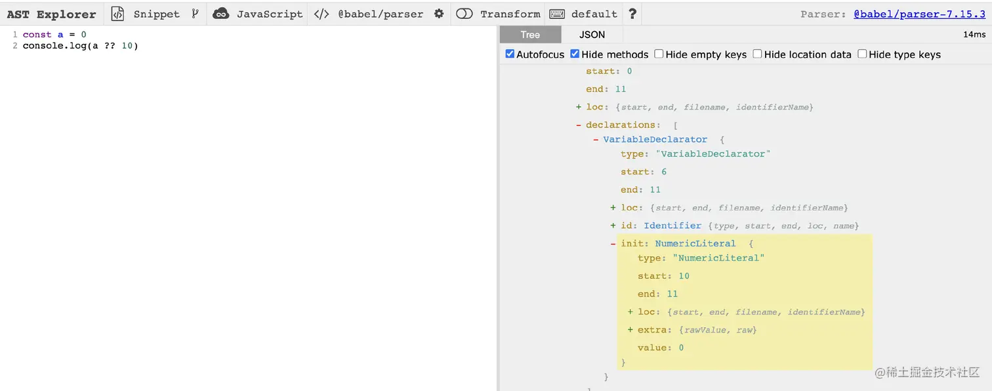The image size is (992, 391).
Task: Toggle the Autofocus checkbox
Action: click(x=510, y=54)
